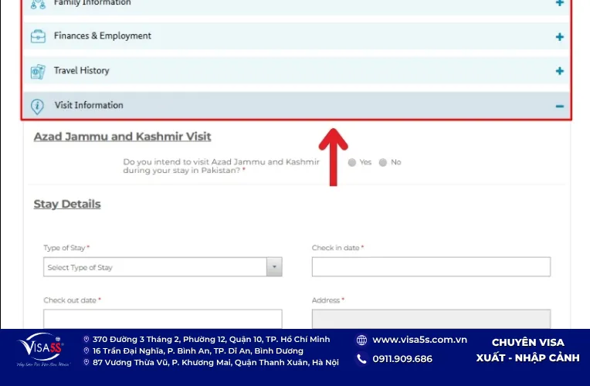Viewport: 590px width, 386px height.
Task: Expand Travel History with plus sign
Action: click(x=560, y=71)
